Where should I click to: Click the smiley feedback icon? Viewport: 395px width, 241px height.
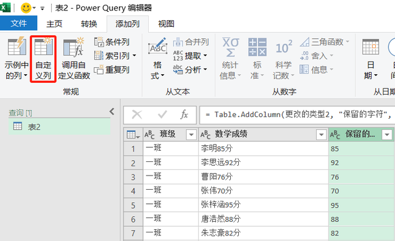[x=26, y=8]
